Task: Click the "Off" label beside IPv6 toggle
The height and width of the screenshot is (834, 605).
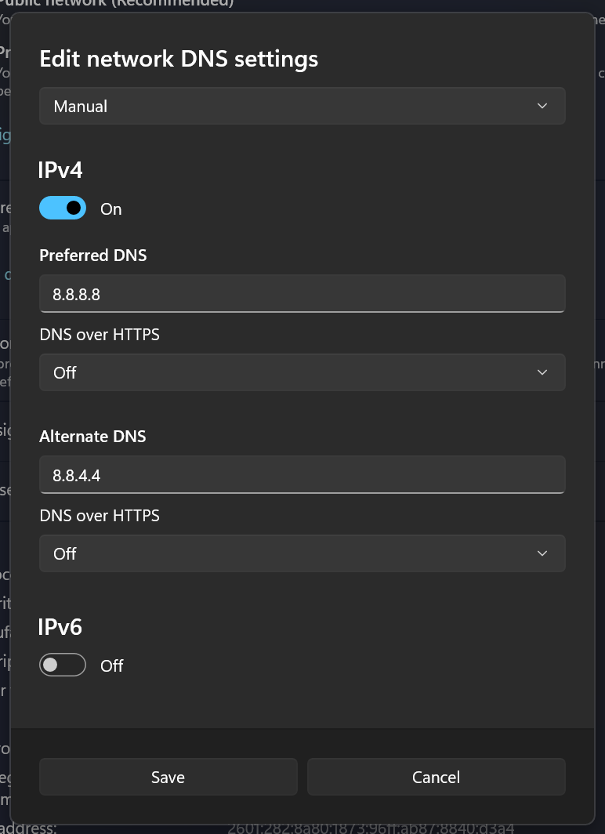Action: pos(112,665)
